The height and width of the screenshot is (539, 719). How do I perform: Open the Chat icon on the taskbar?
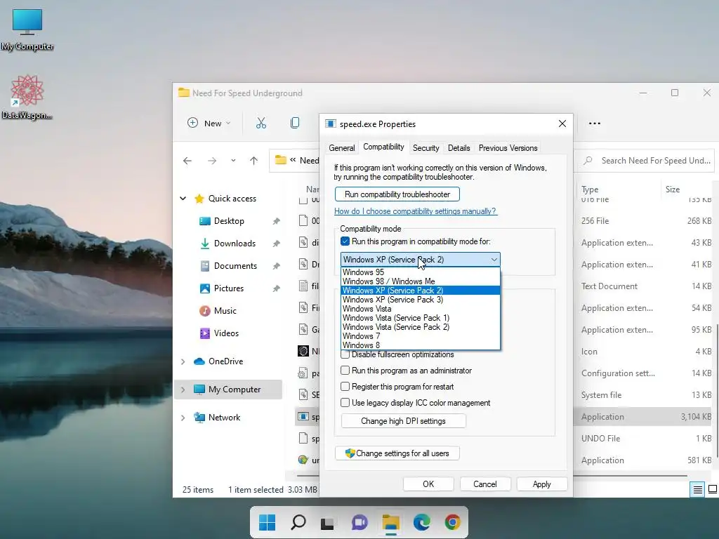click(359, 522)
